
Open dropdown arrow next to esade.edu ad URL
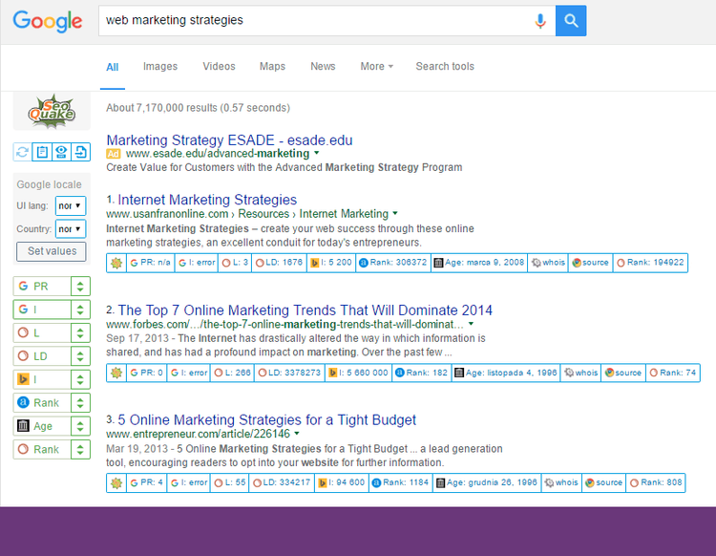click(316, 153)
